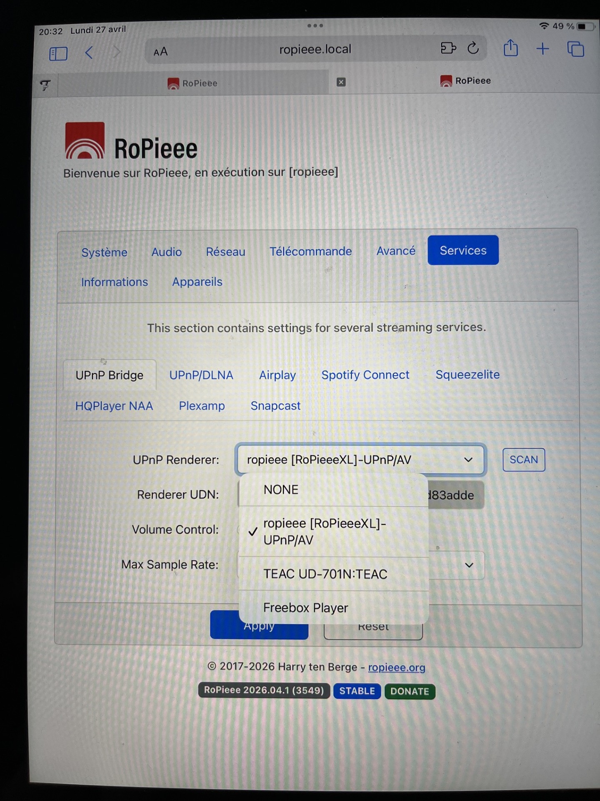Click the 'UPnP Renderer:' label

pyautogui.click(x=176, y=460)
